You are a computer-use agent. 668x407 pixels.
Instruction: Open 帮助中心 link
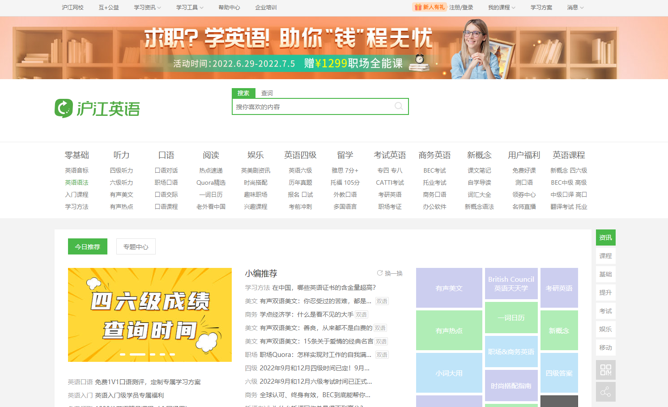click(x=229, y=8)
